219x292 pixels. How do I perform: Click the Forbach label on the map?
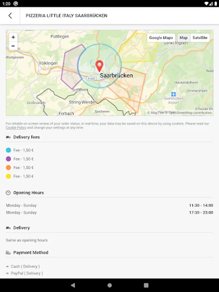[x=66, y=114]
